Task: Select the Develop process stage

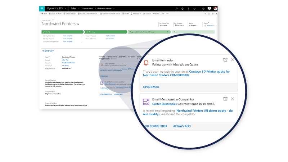Action: coord(106,32)
